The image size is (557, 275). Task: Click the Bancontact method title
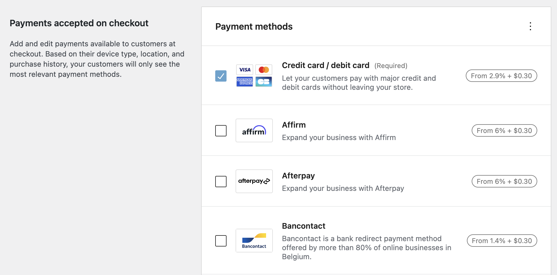click(x=304, y=226)
